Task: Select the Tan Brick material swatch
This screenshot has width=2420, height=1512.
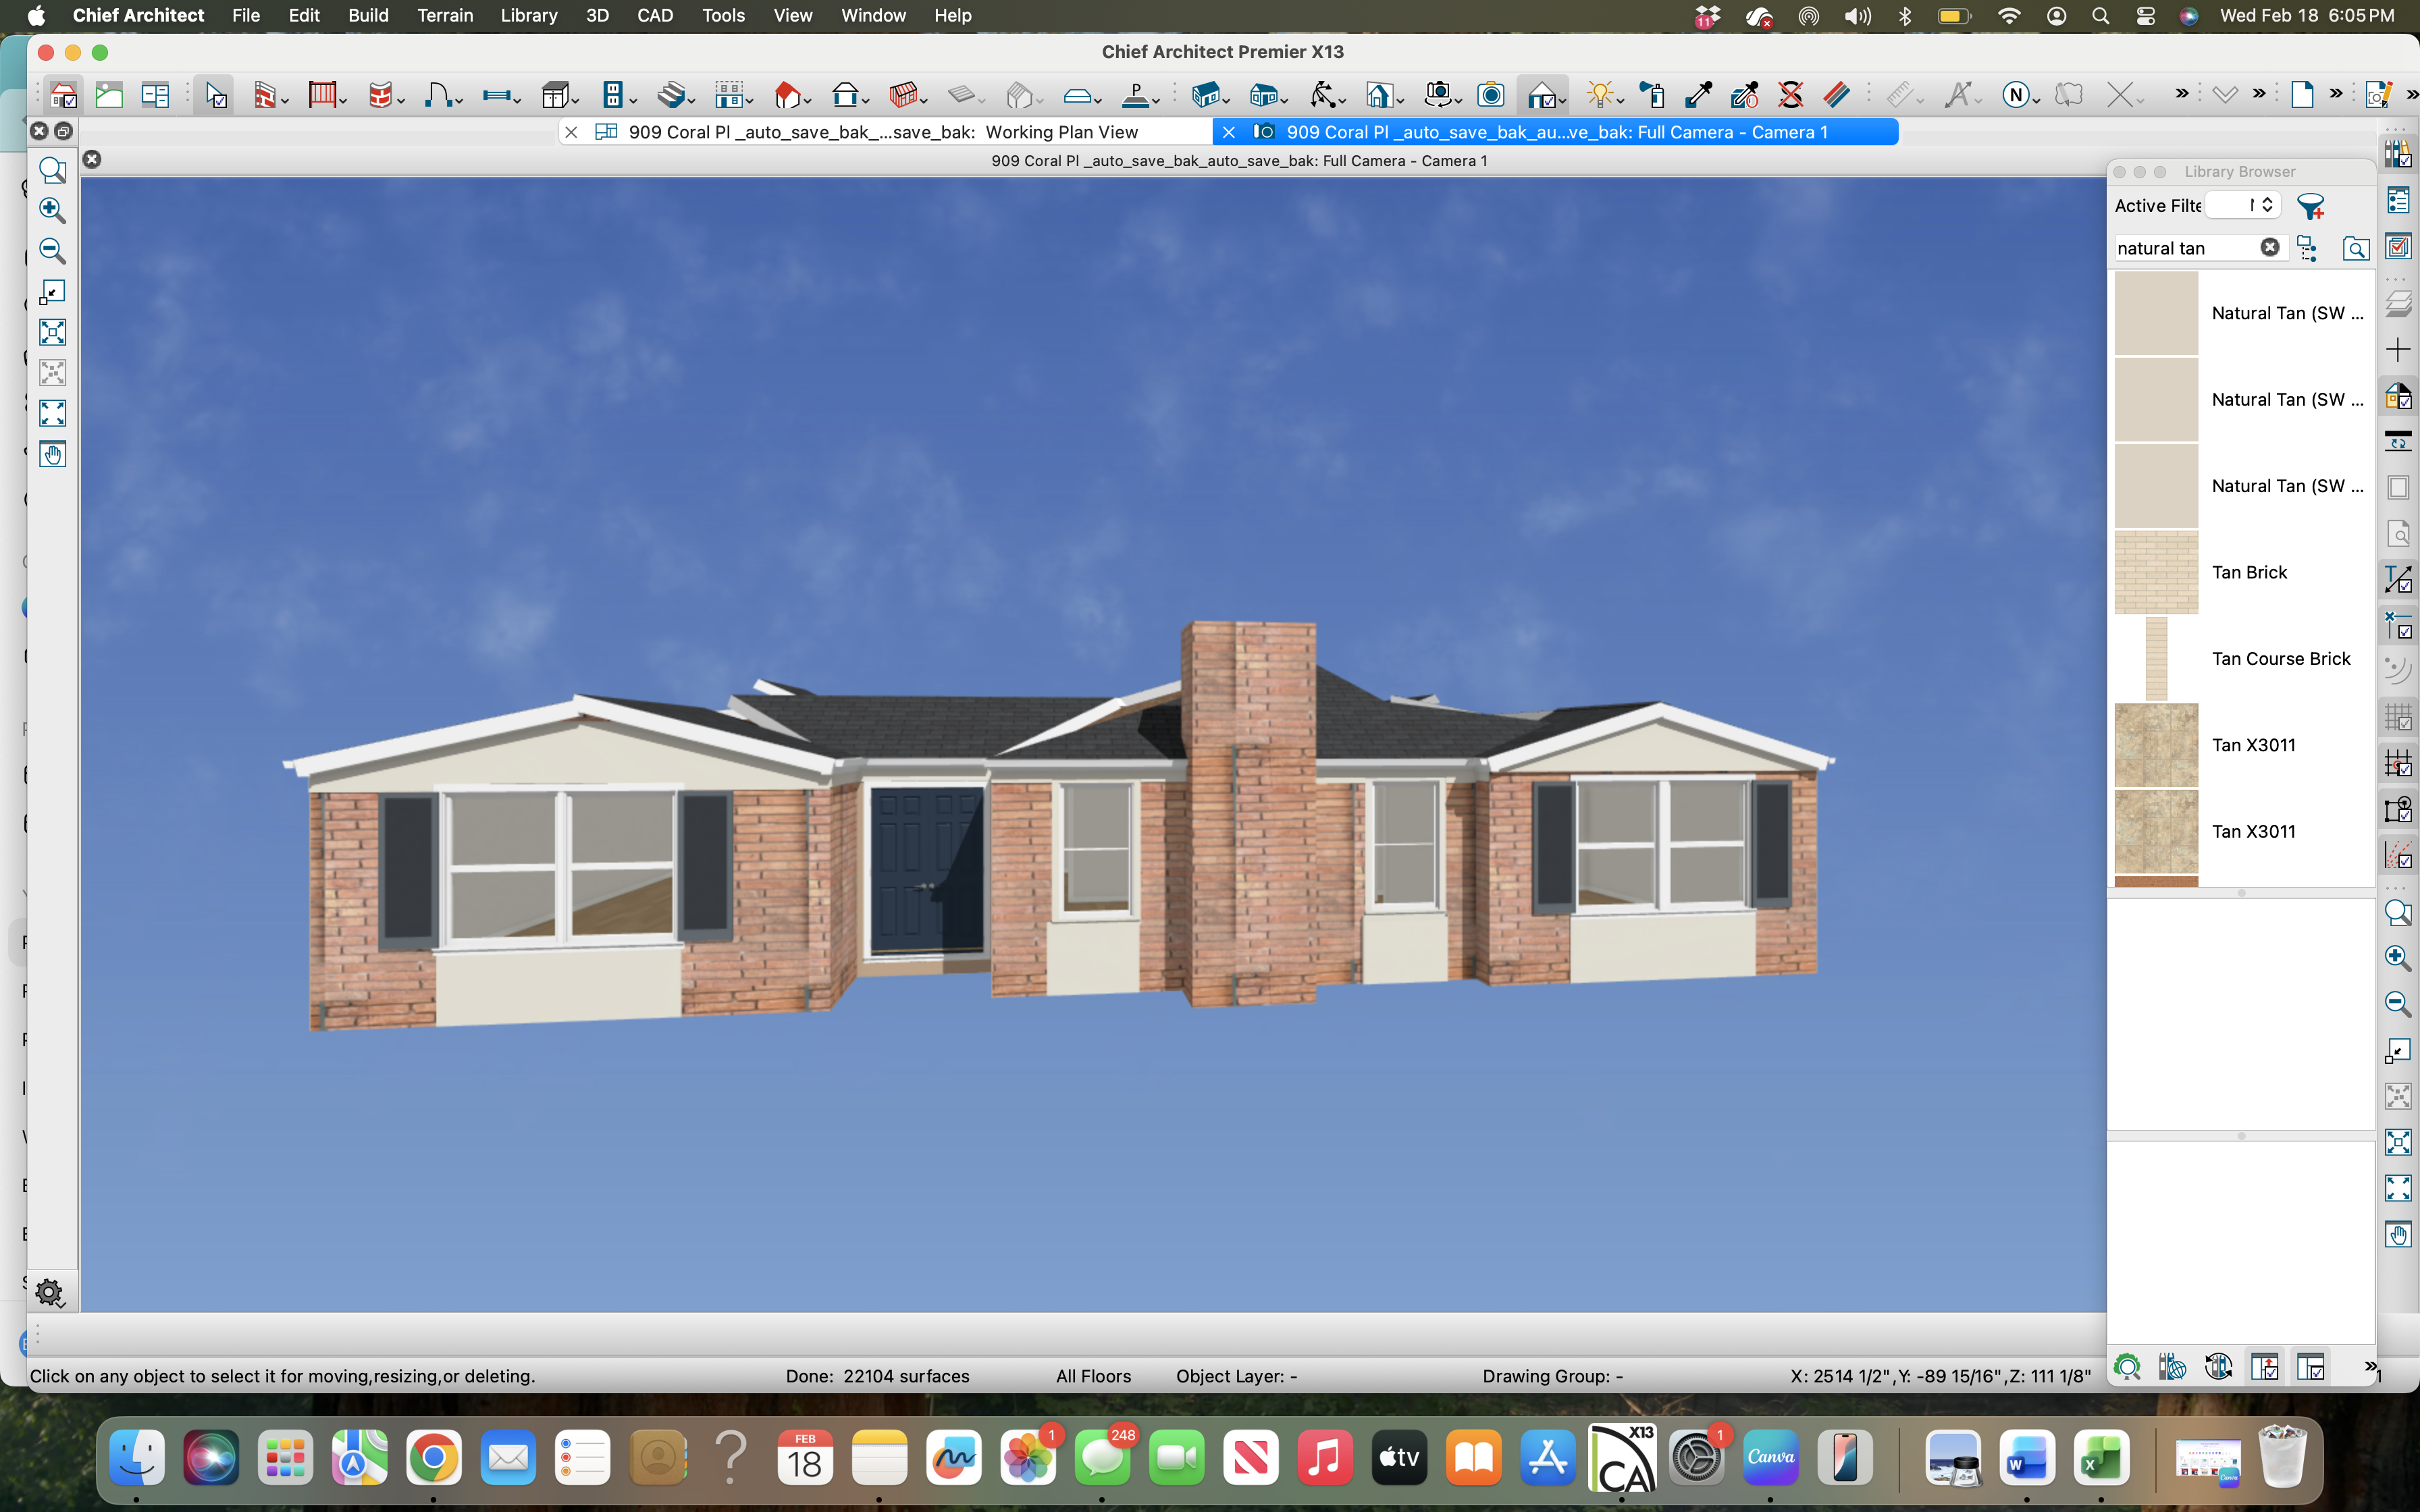Action: [2156, 572]
